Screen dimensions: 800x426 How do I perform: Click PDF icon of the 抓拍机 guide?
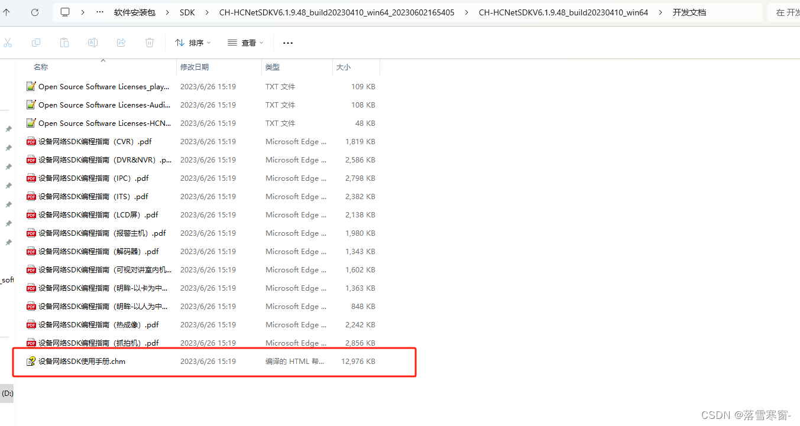(x=31, y=343)
